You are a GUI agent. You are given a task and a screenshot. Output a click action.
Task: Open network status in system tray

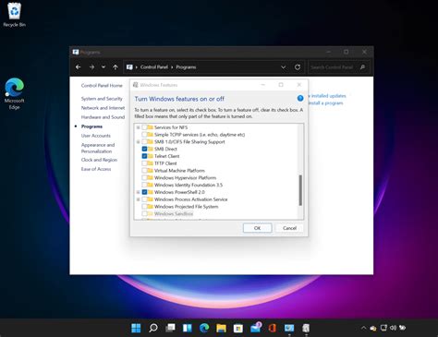[383, 328]
